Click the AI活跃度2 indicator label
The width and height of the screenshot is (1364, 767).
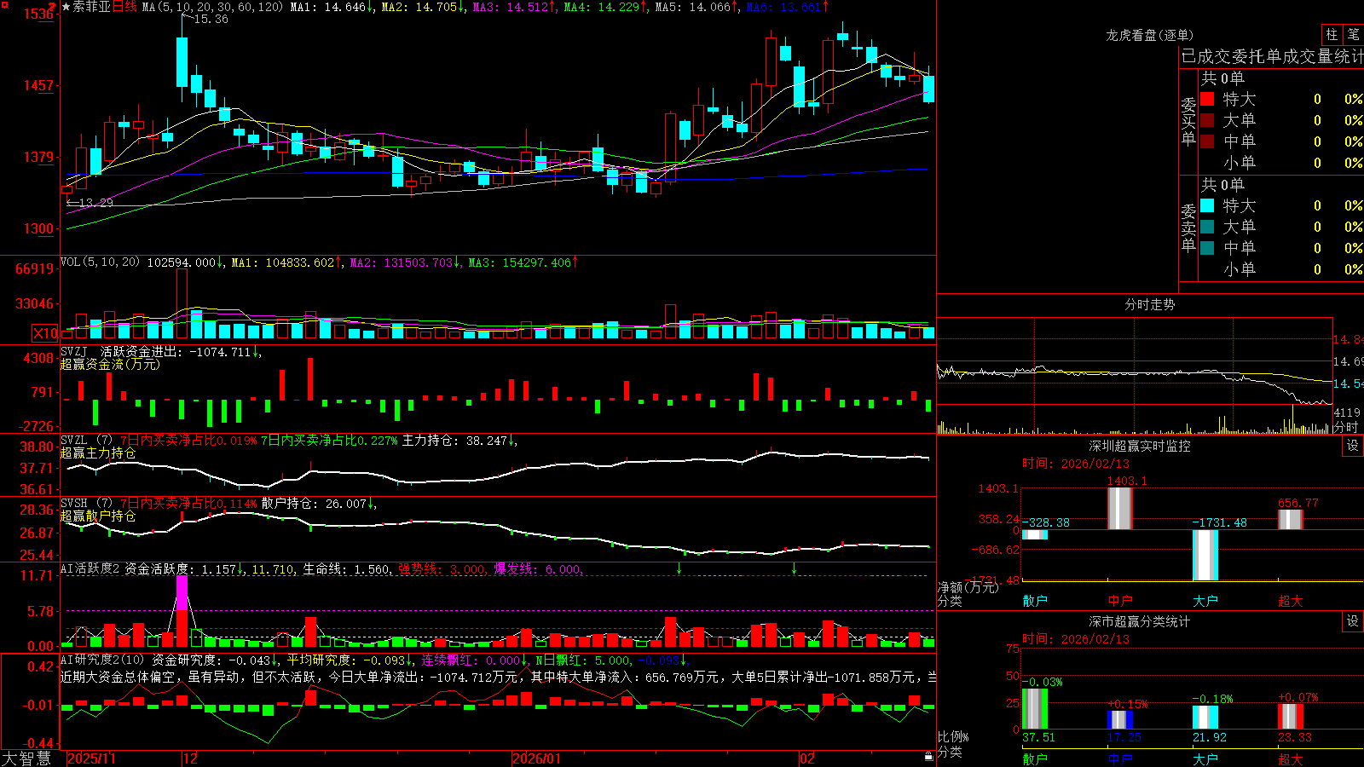pyautogui.click(x=90, y=568)
